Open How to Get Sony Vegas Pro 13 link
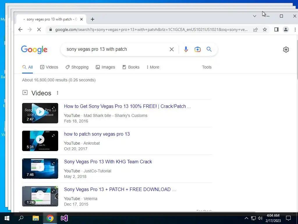 pos(127,106)
